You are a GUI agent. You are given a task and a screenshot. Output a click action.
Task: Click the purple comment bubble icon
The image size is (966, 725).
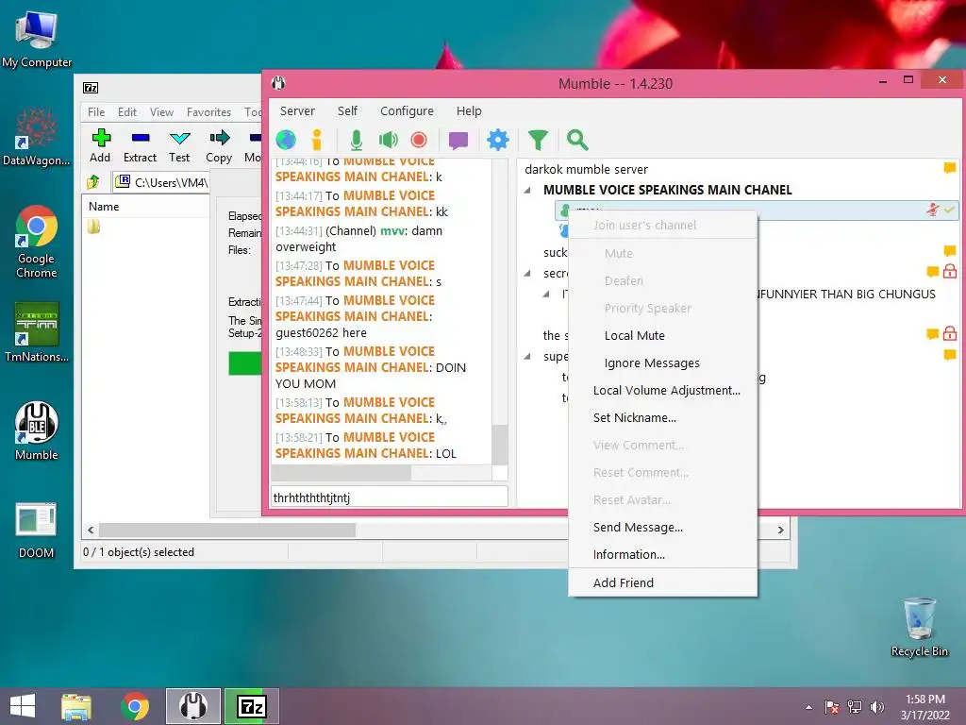pyautogui.click(x=458, y=141)
